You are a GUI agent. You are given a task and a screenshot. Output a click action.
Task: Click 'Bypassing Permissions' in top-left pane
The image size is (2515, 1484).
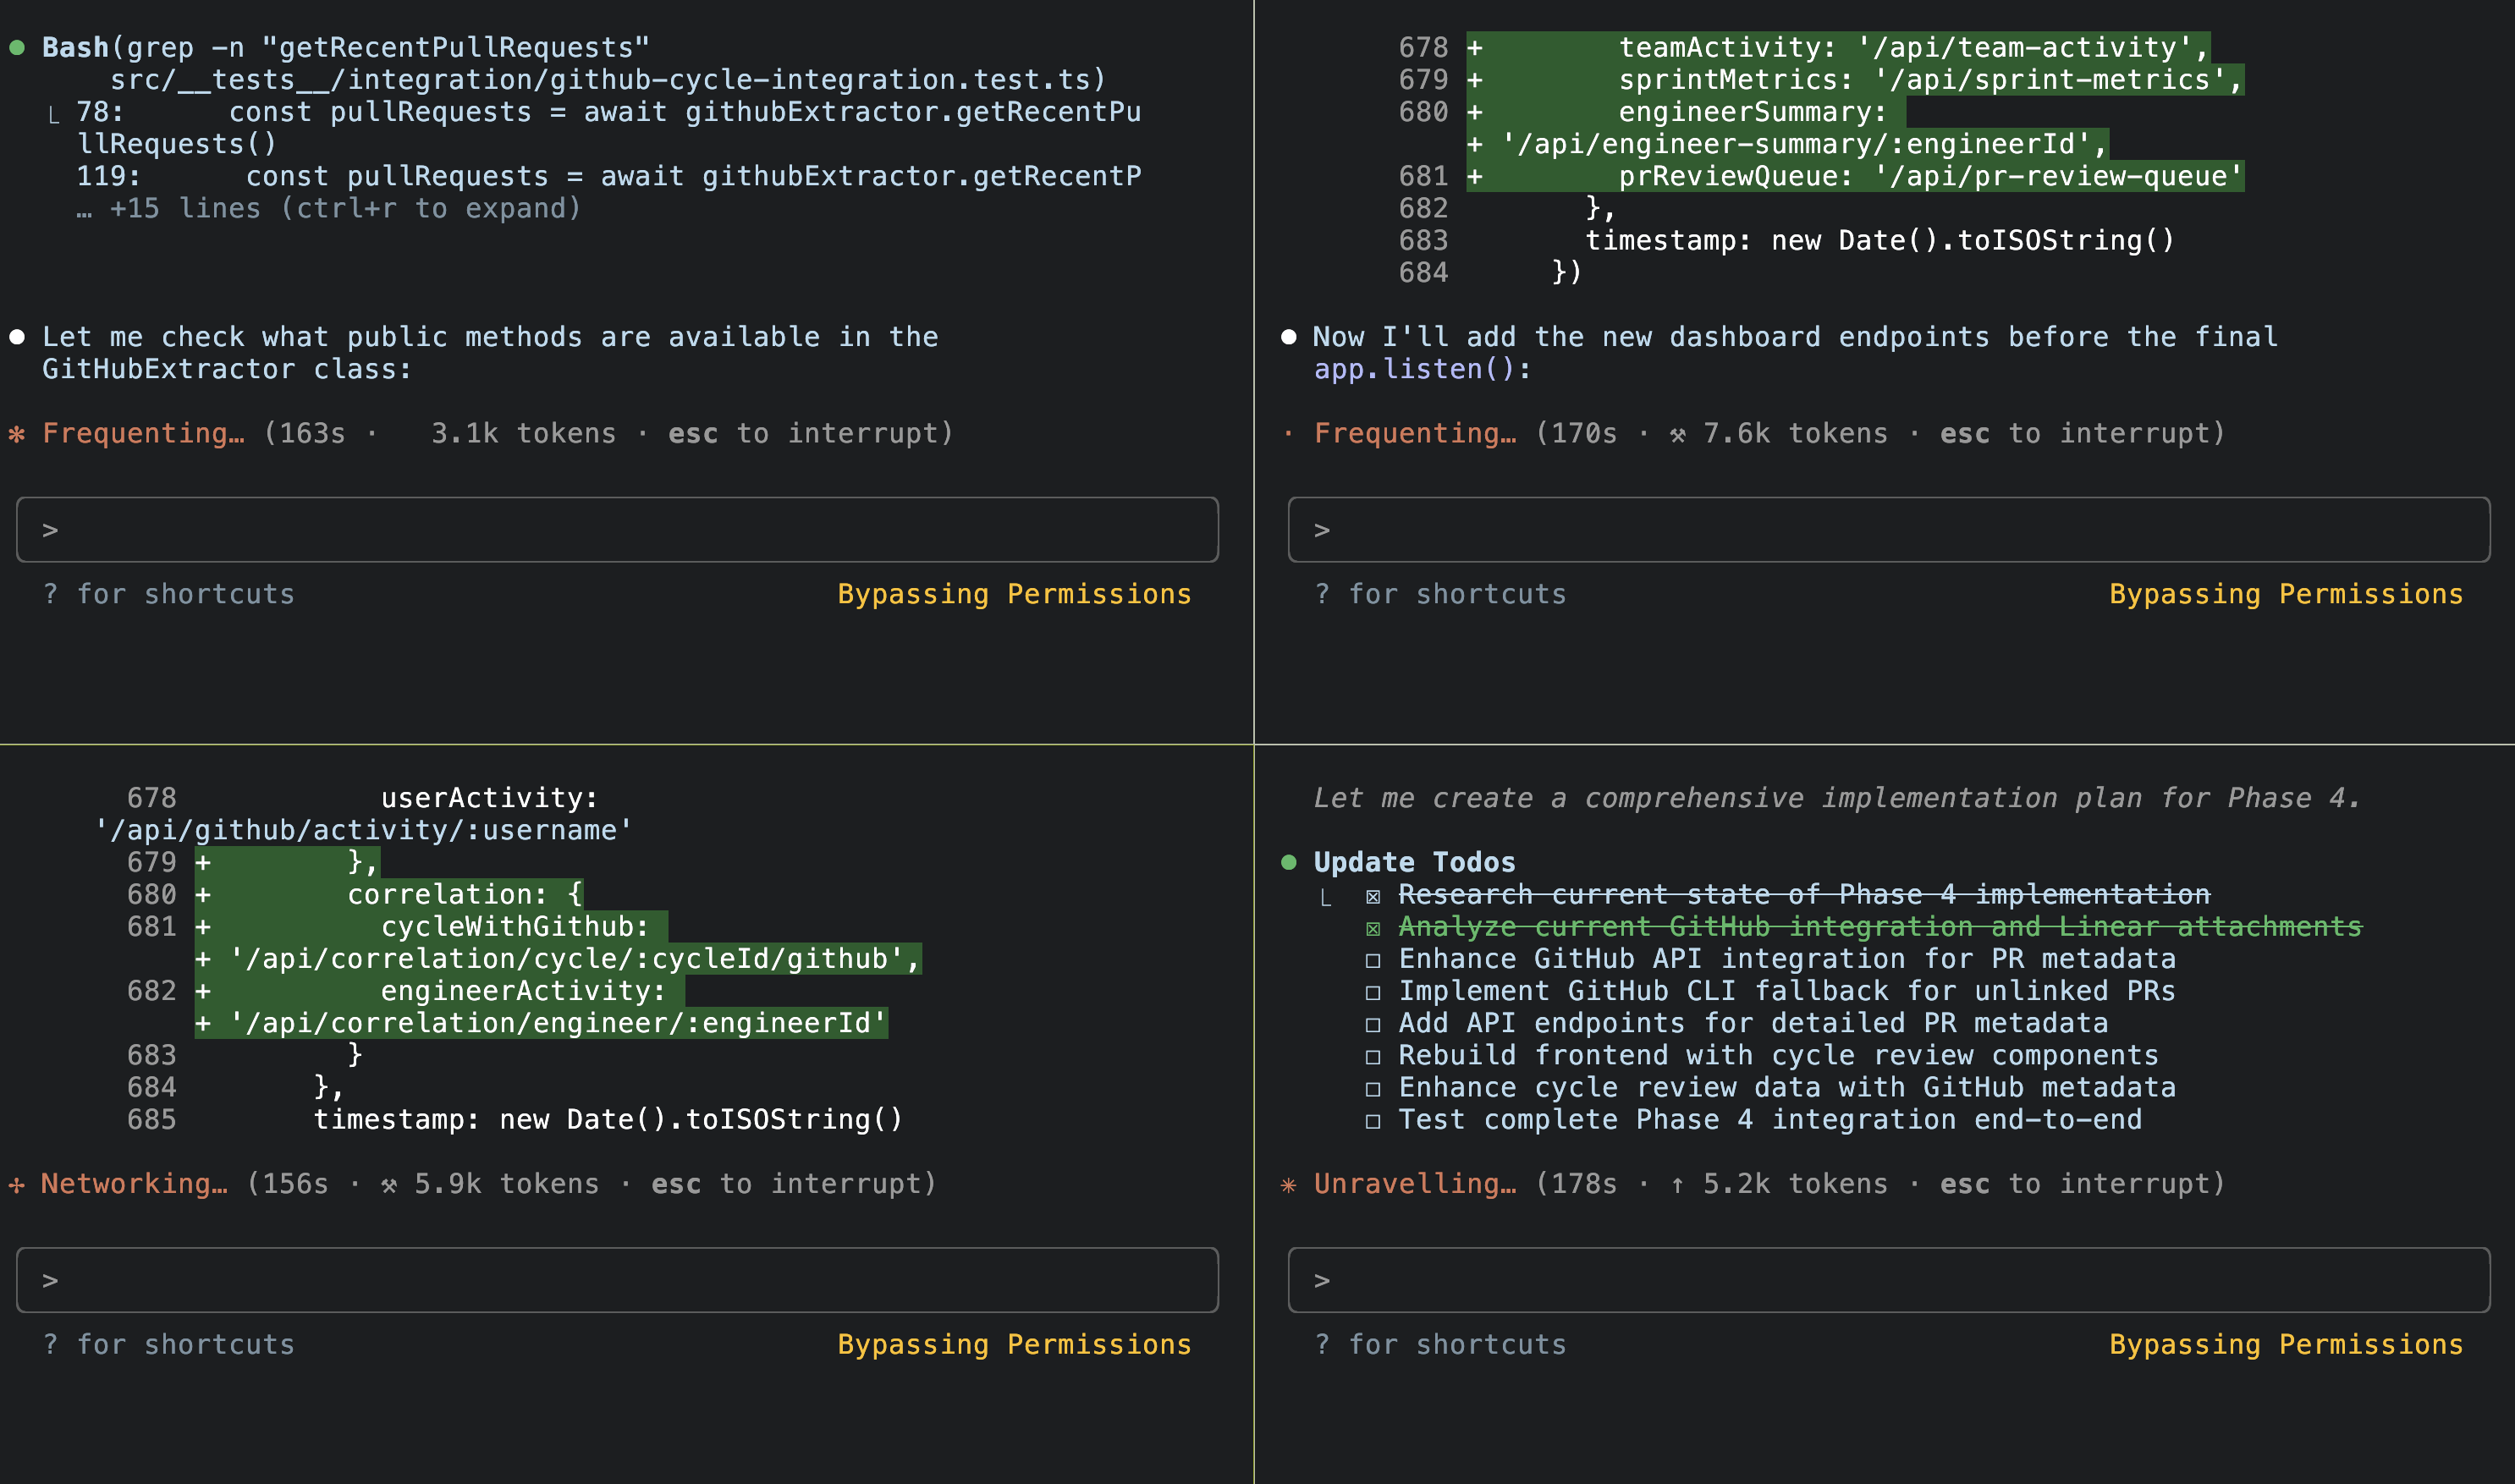pyautogui.click(x=1014, y=594)
